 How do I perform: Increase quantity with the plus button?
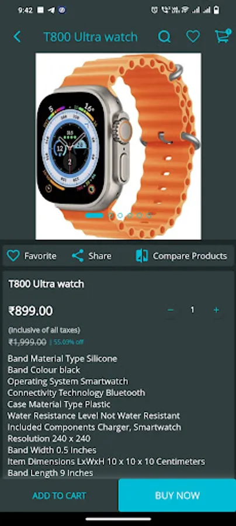coord(216,310)
